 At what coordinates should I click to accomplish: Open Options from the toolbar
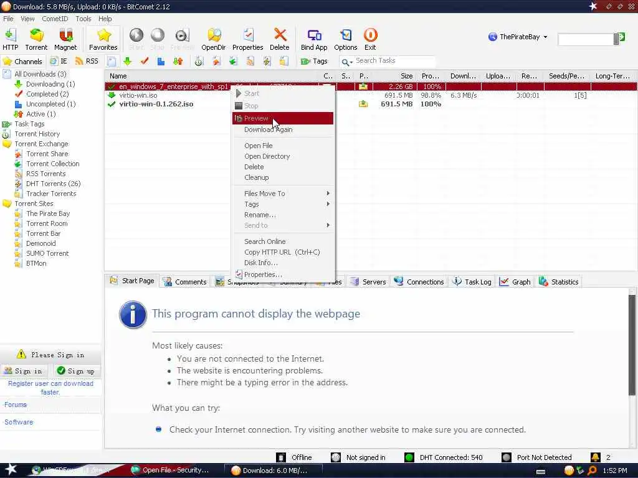point(345,39)
